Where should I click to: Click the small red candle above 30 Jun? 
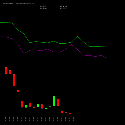18,91
